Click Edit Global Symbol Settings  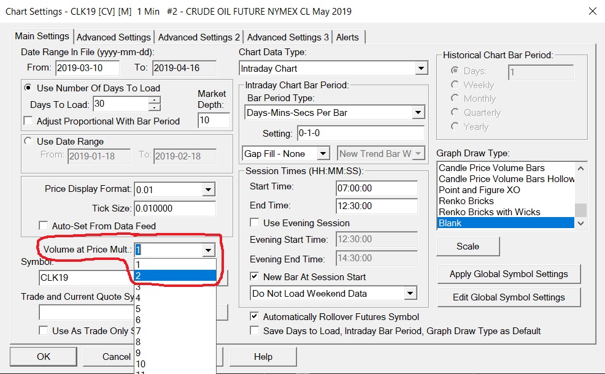point(509,297)
